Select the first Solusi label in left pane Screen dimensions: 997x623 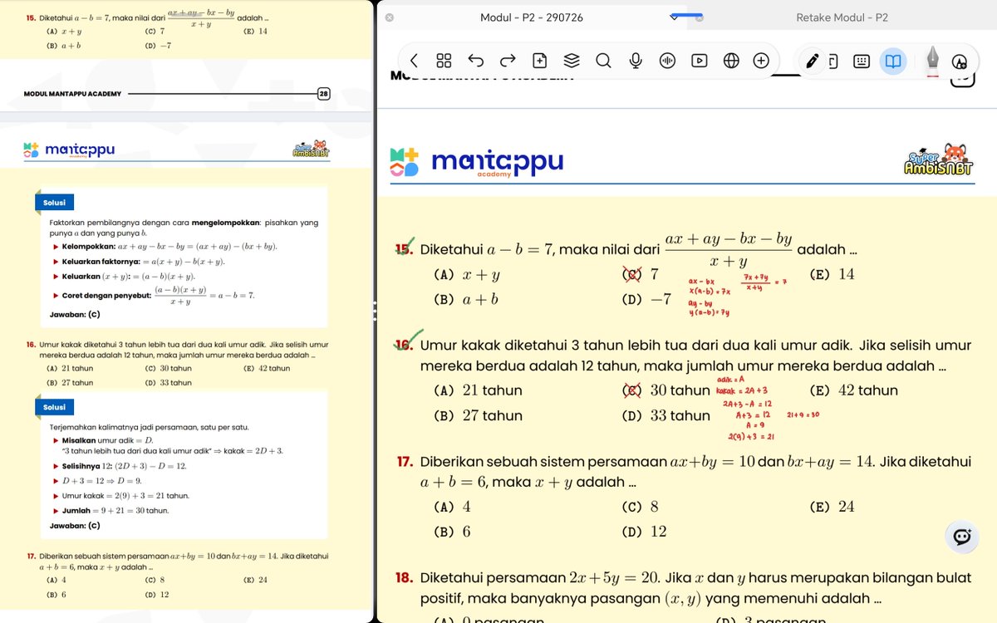point(55,202)
